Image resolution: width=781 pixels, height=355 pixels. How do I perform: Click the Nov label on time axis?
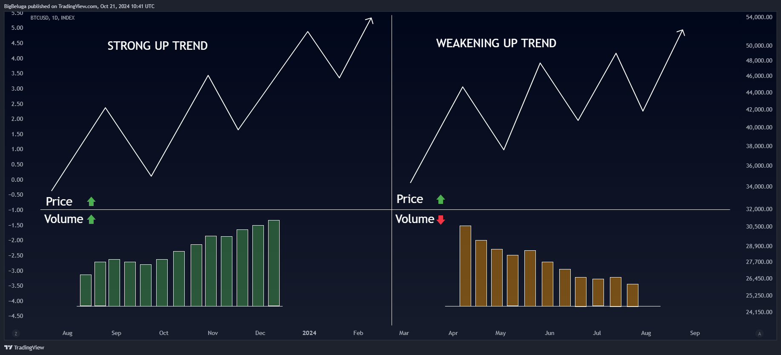(213, 333)
